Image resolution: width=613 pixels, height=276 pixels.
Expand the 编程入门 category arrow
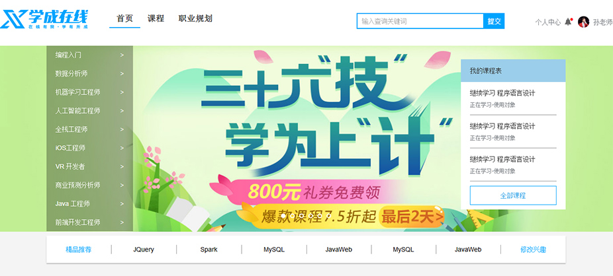coord(122,55)
